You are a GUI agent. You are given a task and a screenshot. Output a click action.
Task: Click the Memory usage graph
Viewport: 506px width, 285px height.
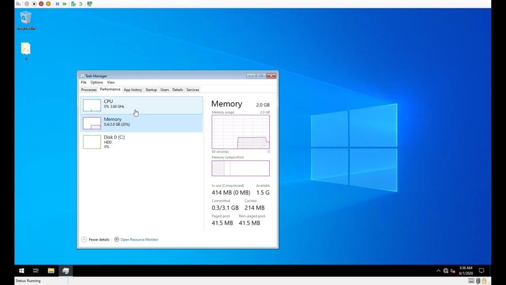click(240, 132)
